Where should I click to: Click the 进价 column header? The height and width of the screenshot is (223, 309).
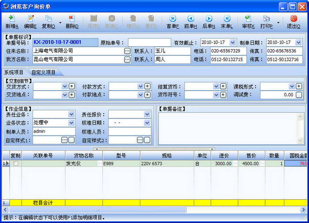(224, 156)
